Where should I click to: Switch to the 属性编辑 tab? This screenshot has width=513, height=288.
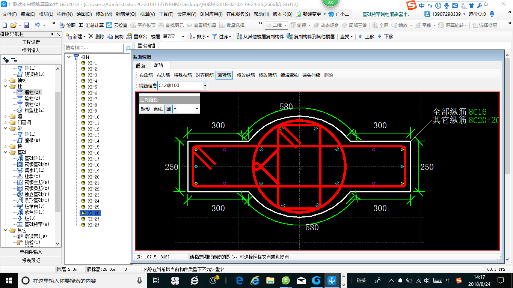point(146,46)
